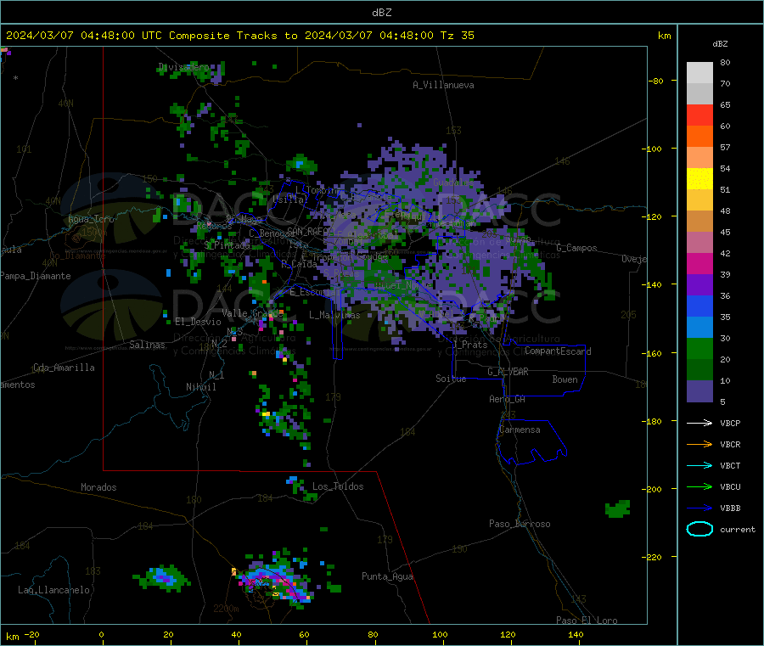Select the blue 35 dBZ color swatch
Image resolution: width=764 pixels, height=646 pixels.
click(699, 306)
